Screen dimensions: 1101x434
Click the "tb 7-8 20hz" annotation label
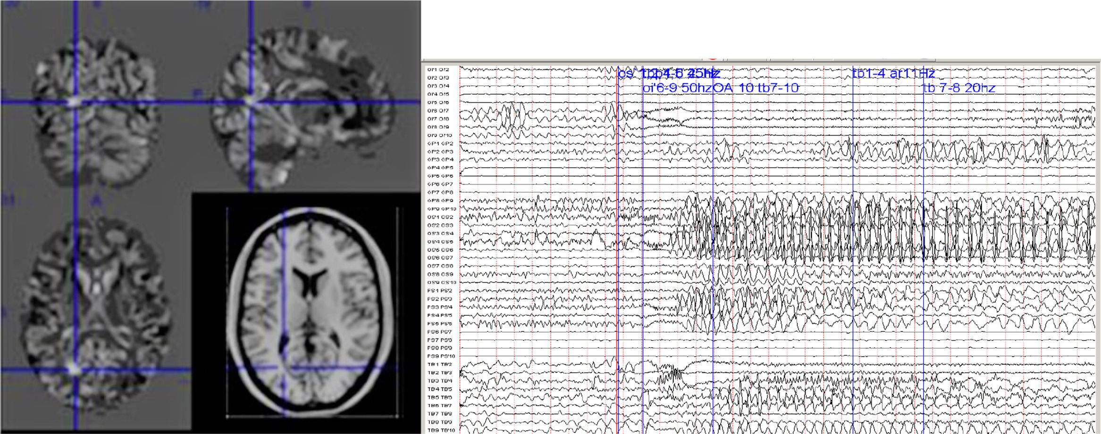click(x=959, y=88)
